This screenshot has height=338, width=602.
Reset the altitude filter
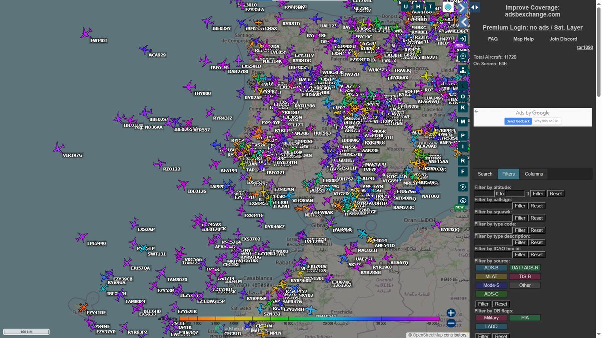[x=555, y=194]
